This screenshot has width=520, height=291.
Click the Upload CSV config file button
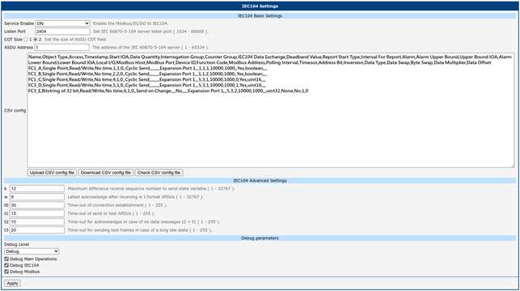pyautogui.click(x=52, y=173)
